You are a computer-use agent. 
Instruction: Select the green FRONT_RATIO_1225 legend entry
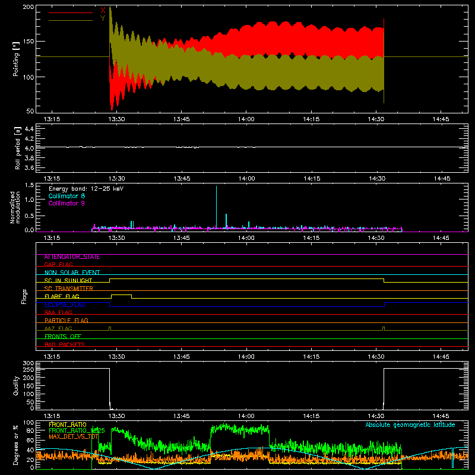[x=77, y=430]
